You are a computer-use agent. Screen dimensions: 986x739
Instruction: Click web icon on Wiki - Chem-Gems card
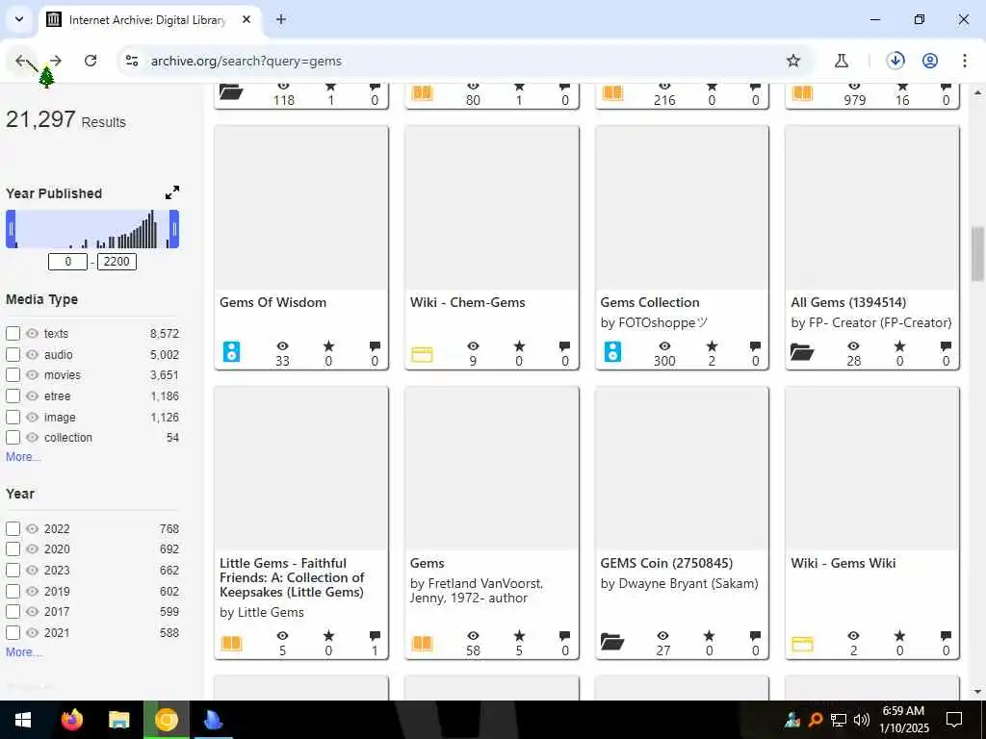click(x=422, y=354)
